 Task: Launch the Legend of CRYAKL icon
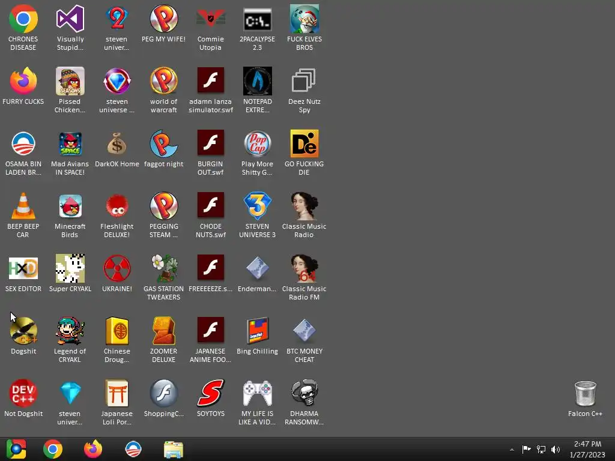tap(70, 339)
